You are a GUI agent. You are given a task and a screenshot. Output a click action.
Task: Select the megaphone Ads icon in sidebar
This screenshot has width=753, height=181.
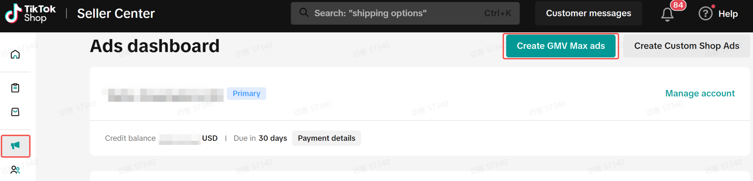[x=15, y=146]
